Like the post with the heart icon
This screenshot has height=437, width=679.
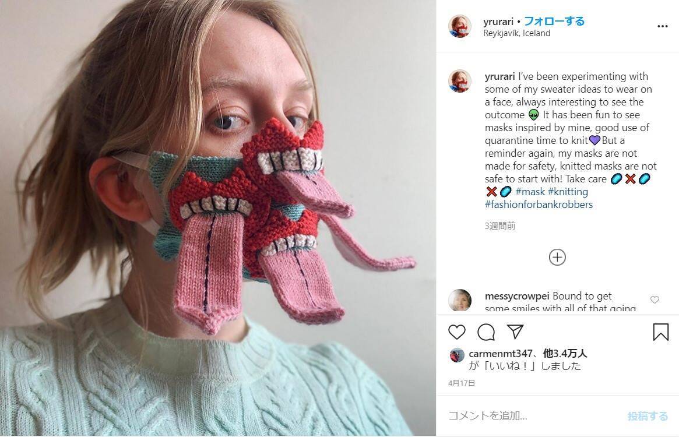point(457,332)
